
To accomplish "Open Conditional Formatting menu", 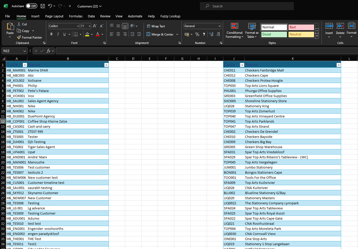I will tap(234, 31).
